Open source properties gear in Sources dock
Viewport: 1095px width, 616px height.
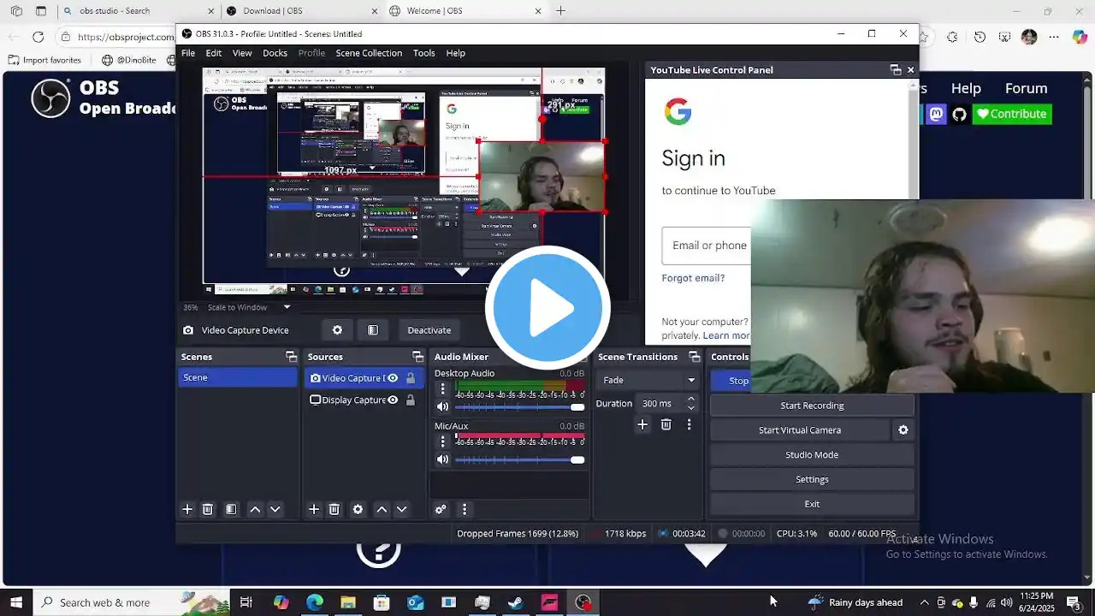(x=358, y=509)
